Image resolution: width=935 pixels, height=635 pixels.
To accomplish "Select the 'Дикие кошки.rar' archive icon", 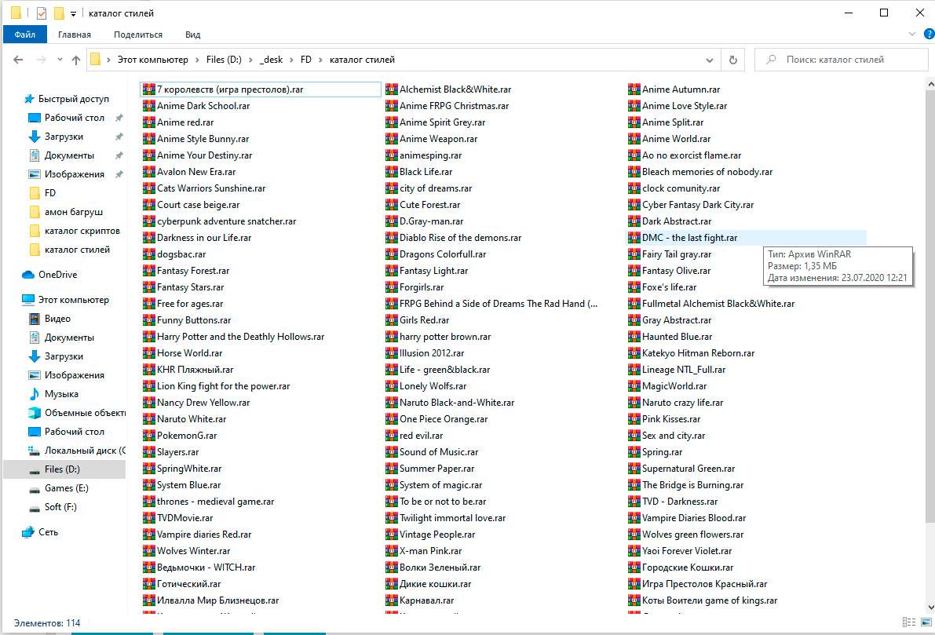I will (391, 584).
